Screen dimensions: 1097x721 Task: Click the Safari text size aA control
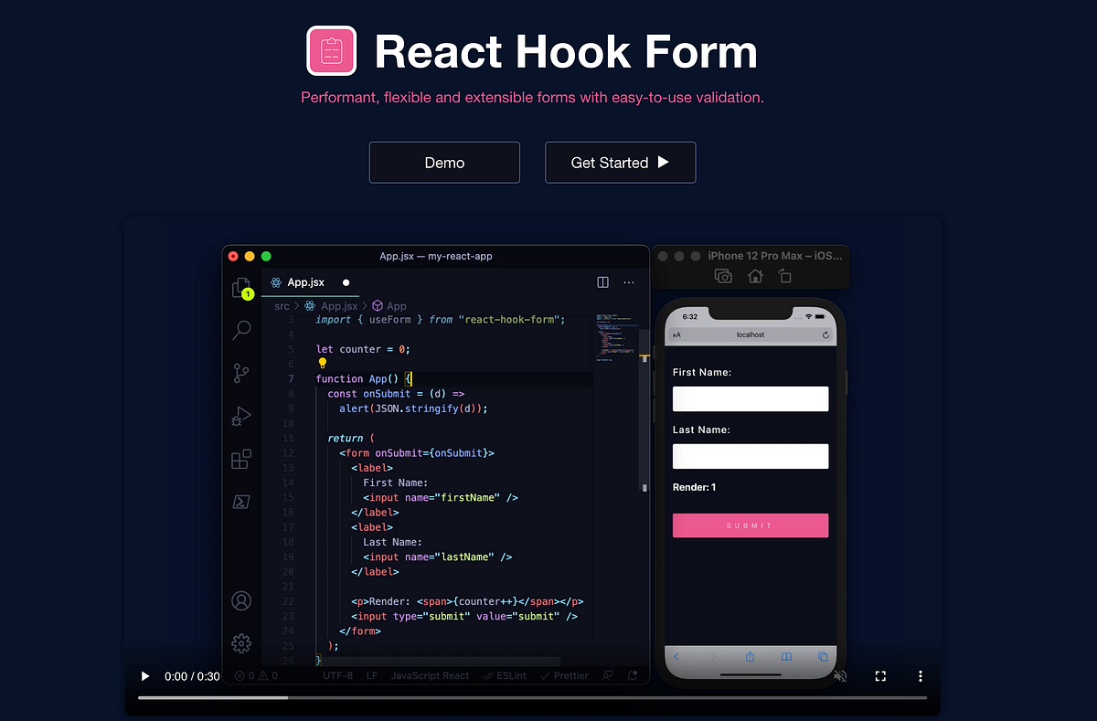677,335
